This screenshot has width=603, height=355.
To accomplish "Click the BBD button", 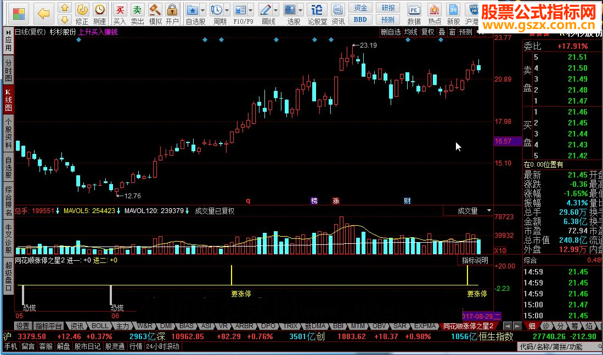I will coord(360,20).
